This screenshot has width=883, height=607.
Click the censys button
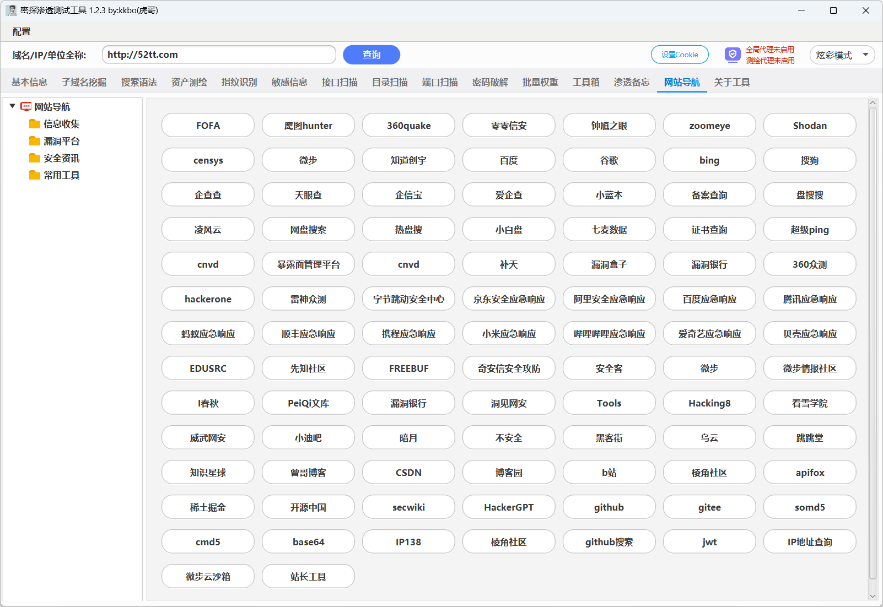point(208,160)
